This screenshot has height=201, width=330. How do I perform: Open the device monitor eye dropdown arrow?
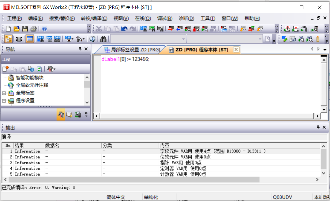(73, 39)
